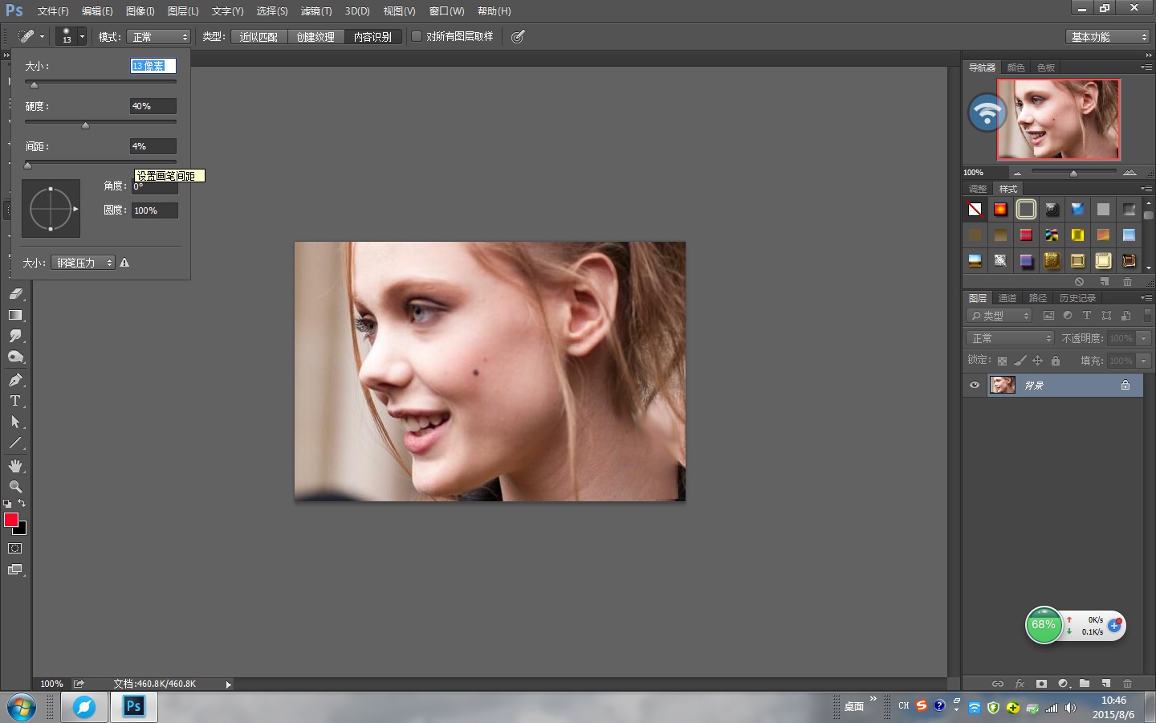Choose the 近似匹配 type button
The image size is (1156, 723).
(258, 37)
